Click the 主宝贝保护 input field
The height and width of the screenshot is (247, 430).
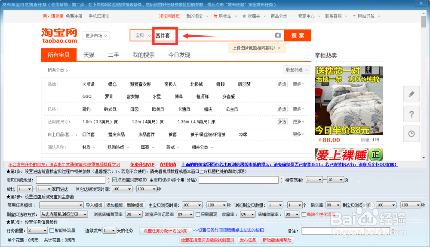239,180
